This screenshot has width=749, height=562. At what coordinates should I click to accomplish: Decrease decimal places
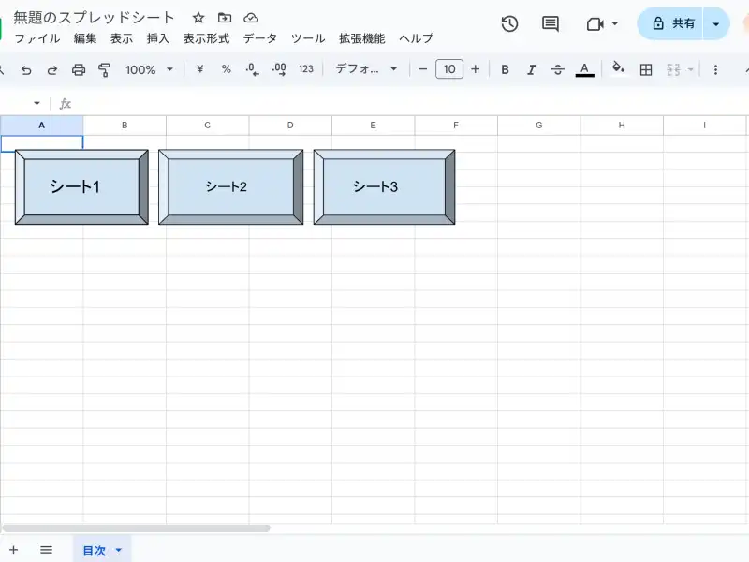[252, 69]
